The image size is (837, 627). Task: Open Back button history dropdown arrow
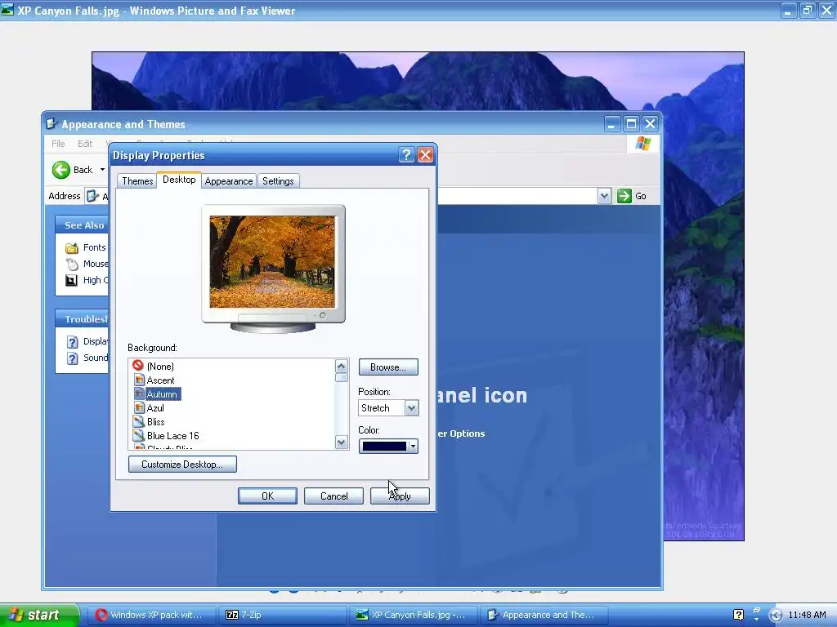point(102,170)
